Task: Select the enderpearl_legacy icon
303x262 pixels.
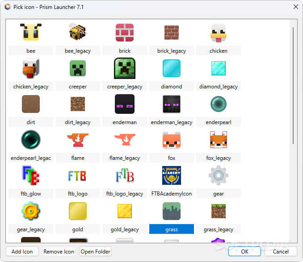Action: click(31, 140)
